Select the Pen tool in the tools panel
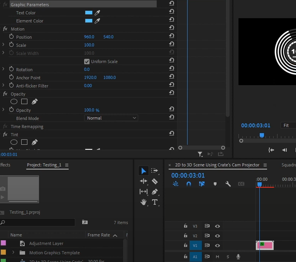296x262 pixels. 155,192
